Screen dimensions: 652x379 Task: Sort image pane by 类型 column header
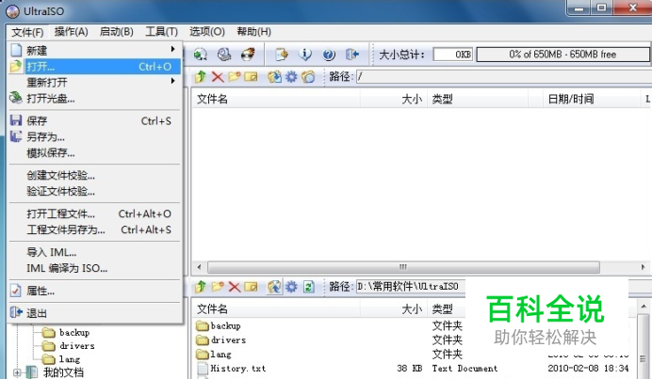(478, 99)
